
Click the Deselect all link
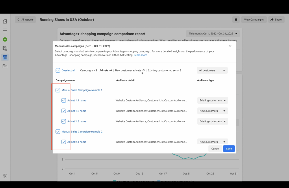pyautogui.click(x=68, y=70)
